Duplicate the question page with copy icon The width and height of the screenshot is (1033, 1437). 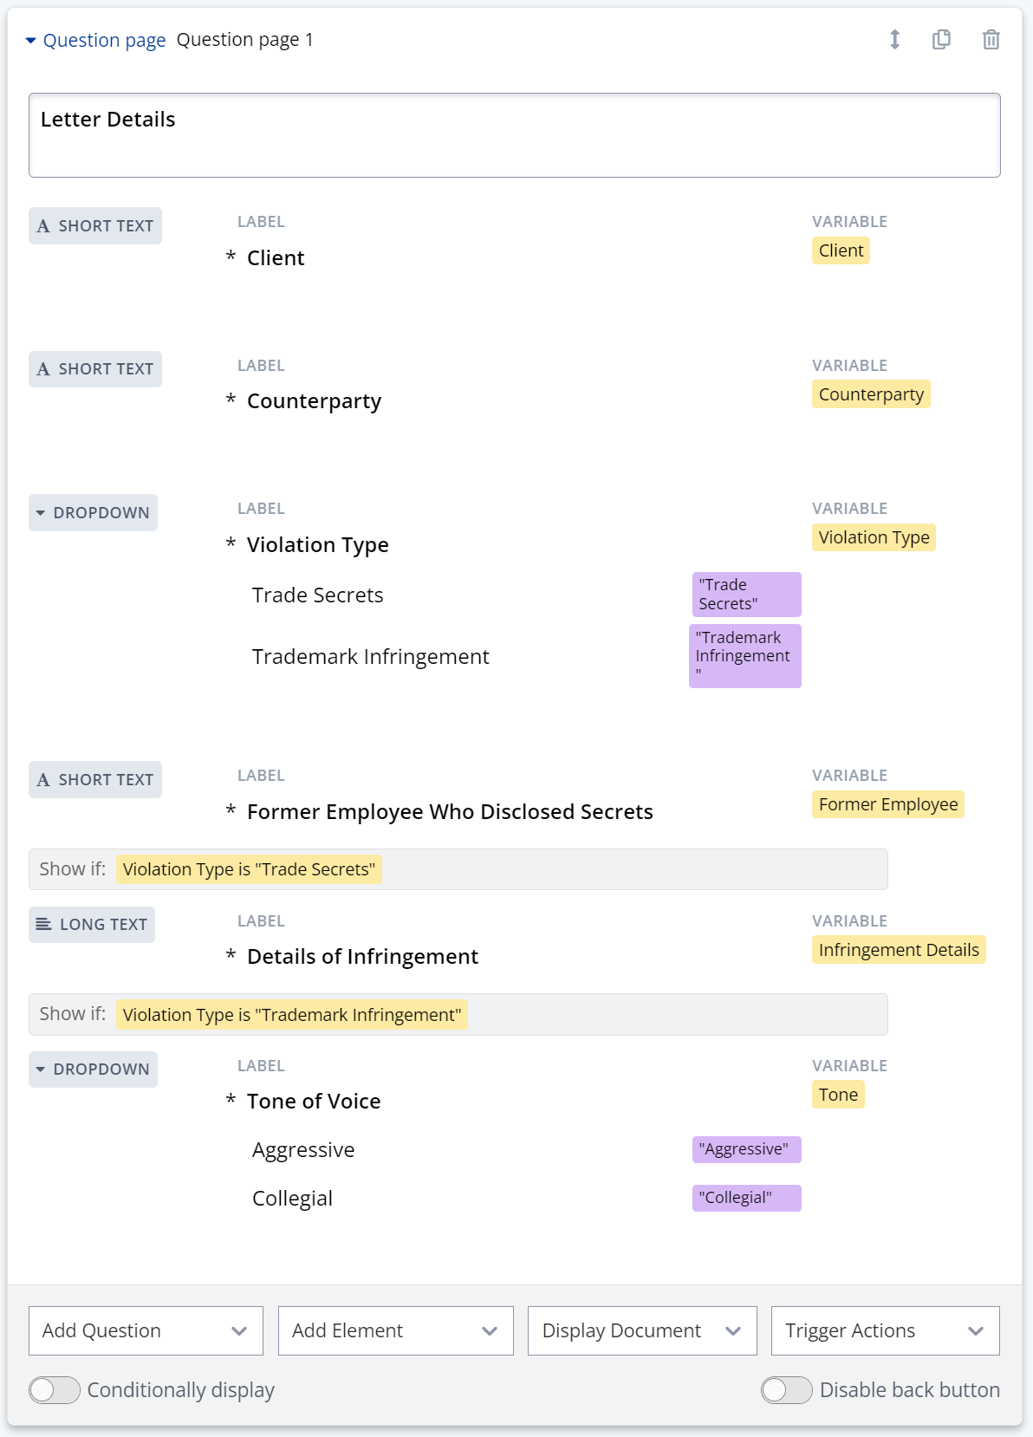click(x=941, y=40)
